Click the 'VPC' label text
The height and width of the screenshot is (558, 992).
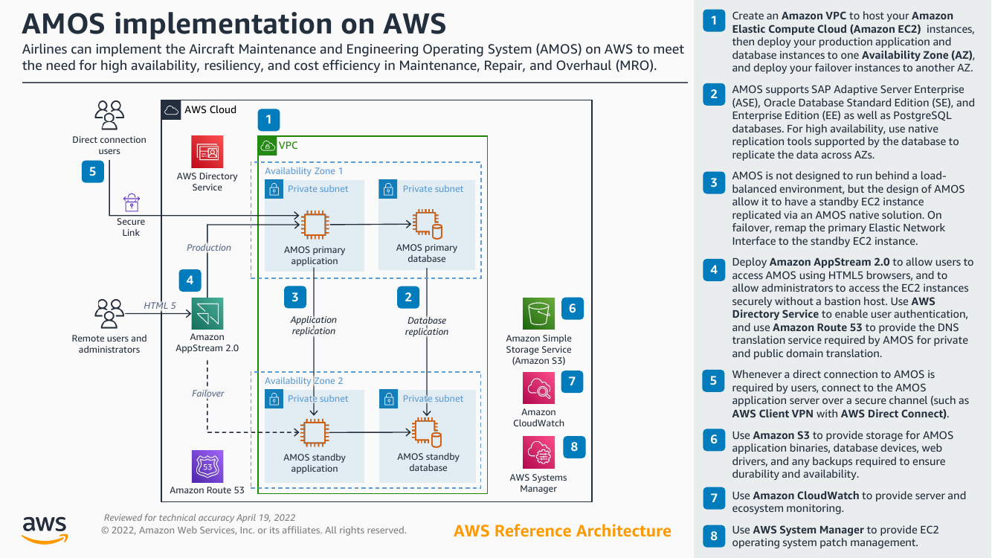(289, 146)
